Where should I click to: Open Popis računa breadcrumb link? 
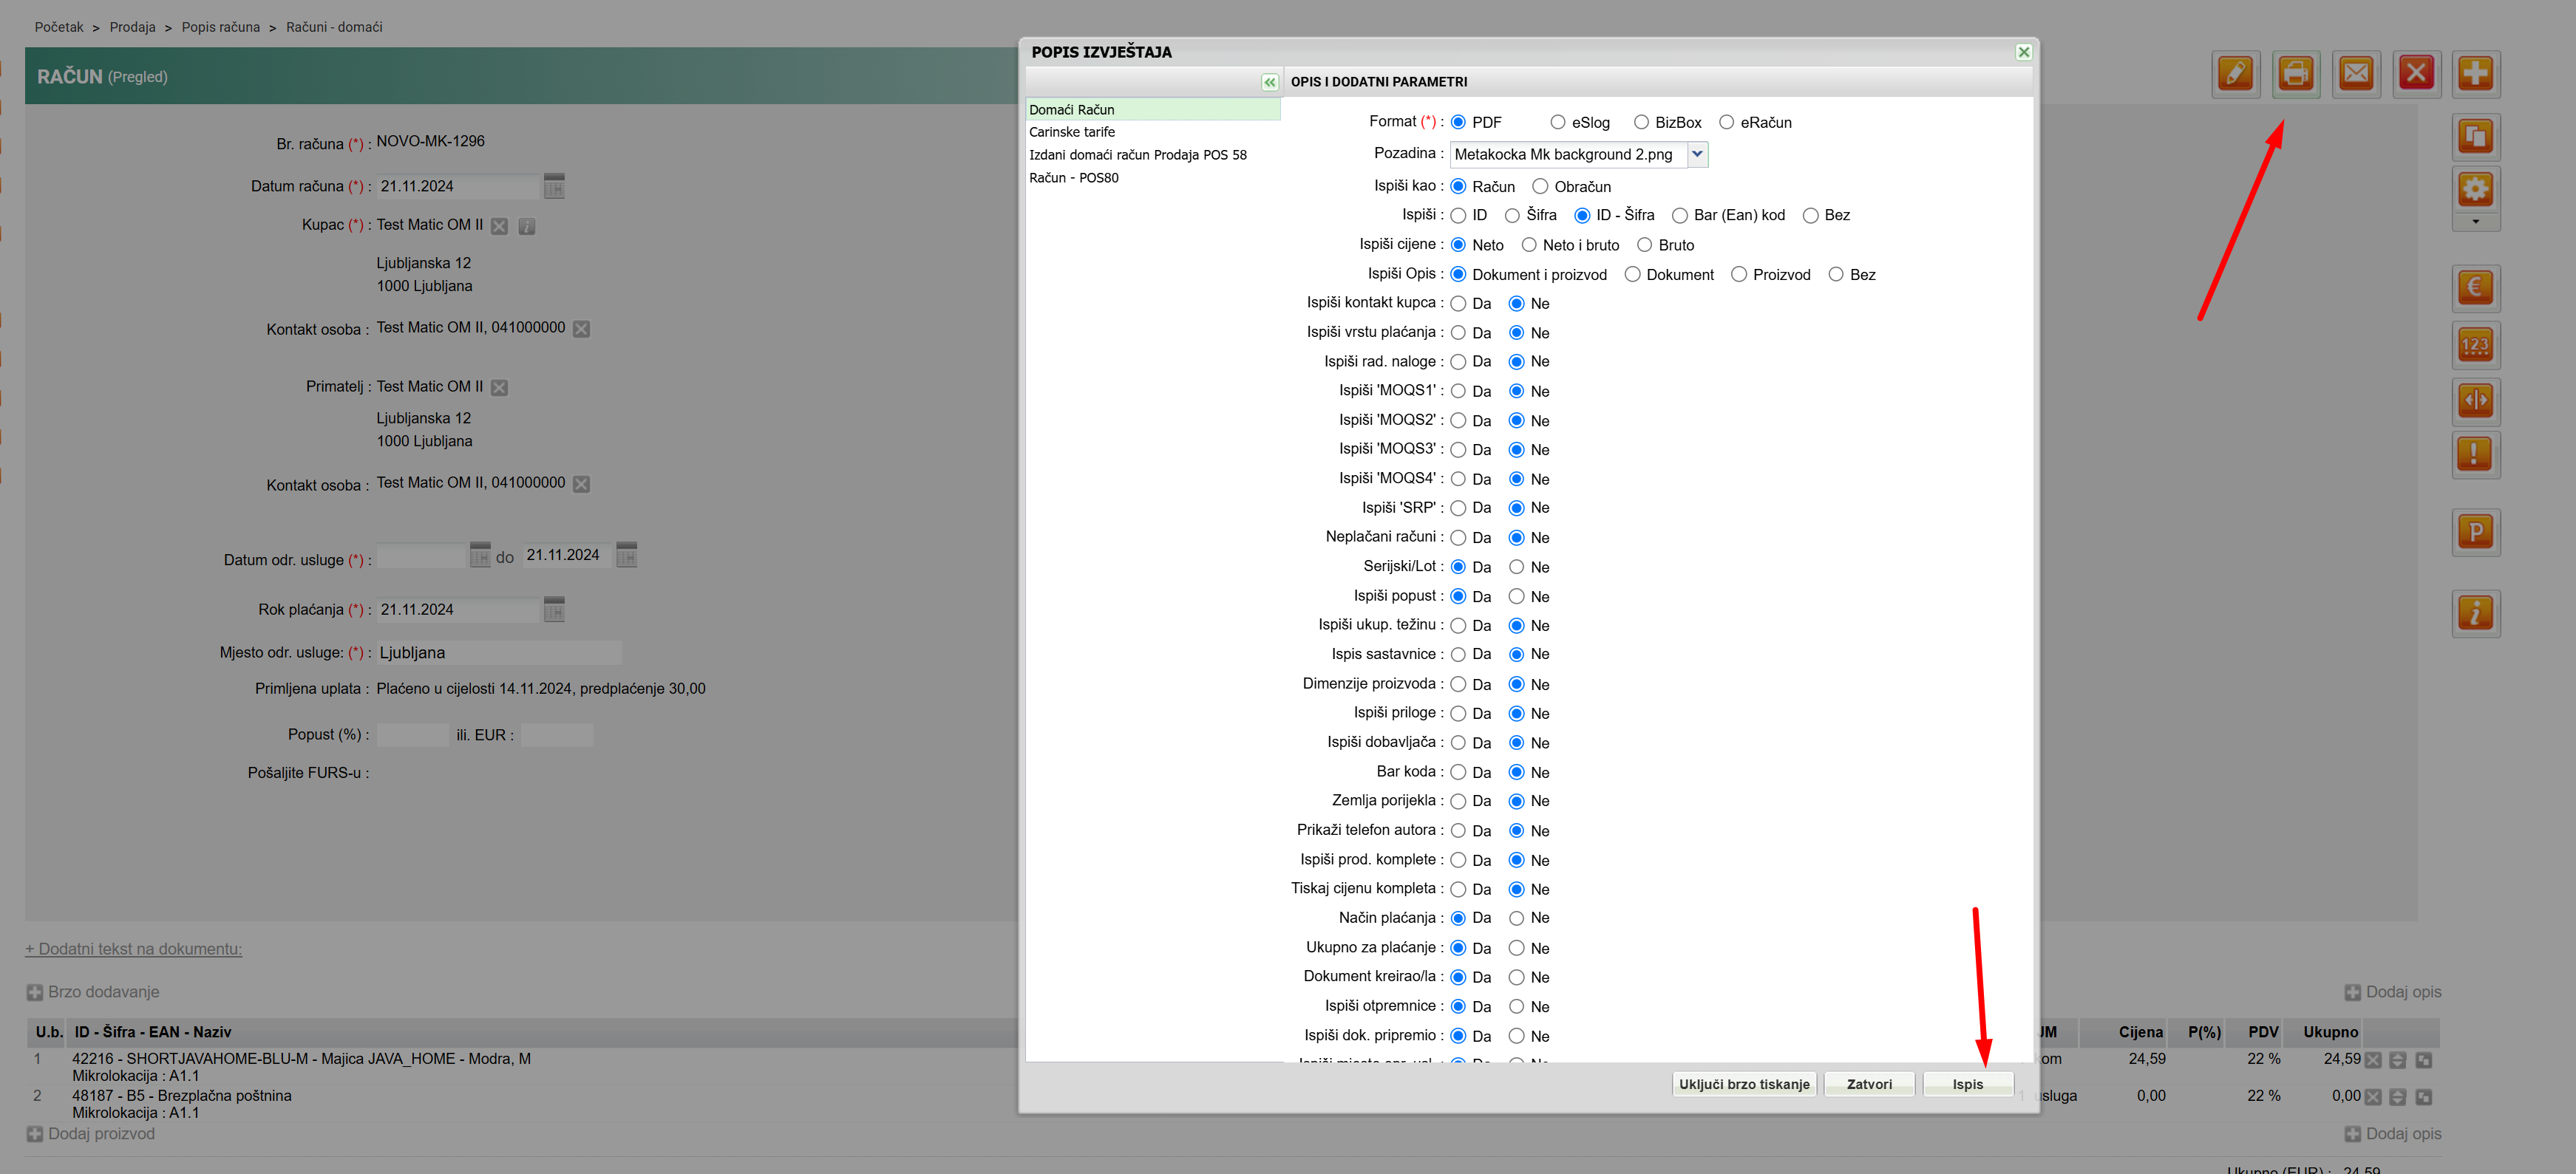pos(220,27)
